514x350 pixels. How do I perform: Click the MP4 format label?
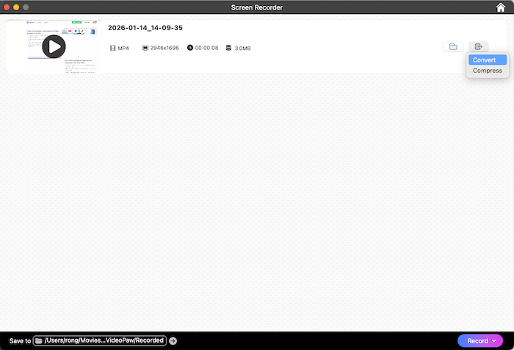click(123, 49)
